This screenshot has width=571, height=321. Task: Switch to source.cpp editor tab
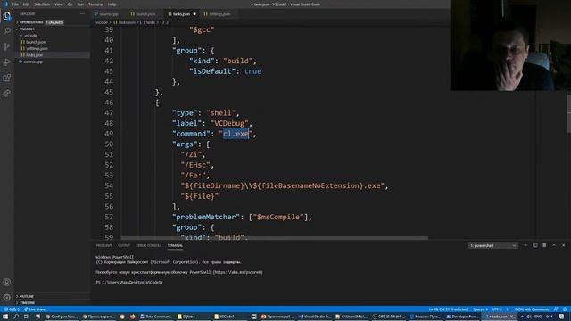click(x=107, y=14)
